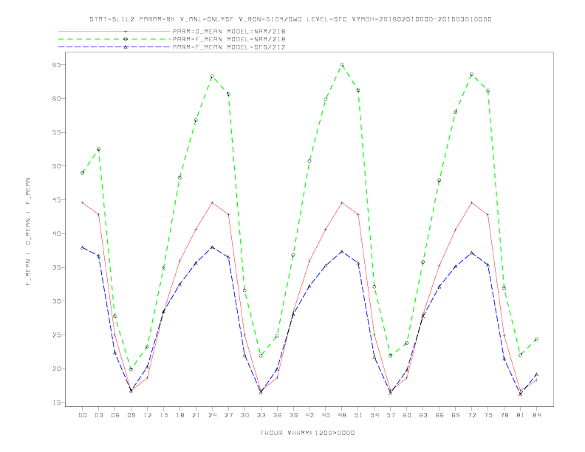Screen dimensions: 585x452
Task: Click y-axis tick label 40
Action: pyautogui.click(x=57, y=234)
